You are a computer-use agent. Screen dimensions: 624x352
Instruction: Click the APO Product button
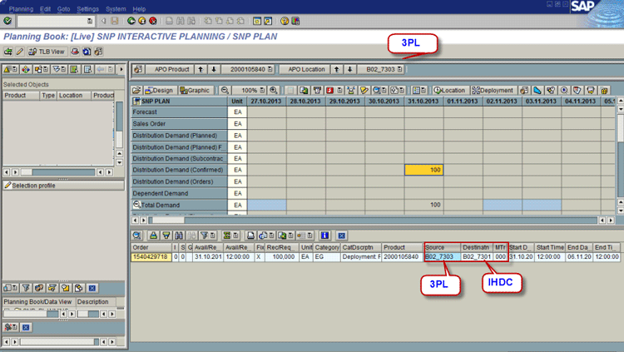pos(169,69)
